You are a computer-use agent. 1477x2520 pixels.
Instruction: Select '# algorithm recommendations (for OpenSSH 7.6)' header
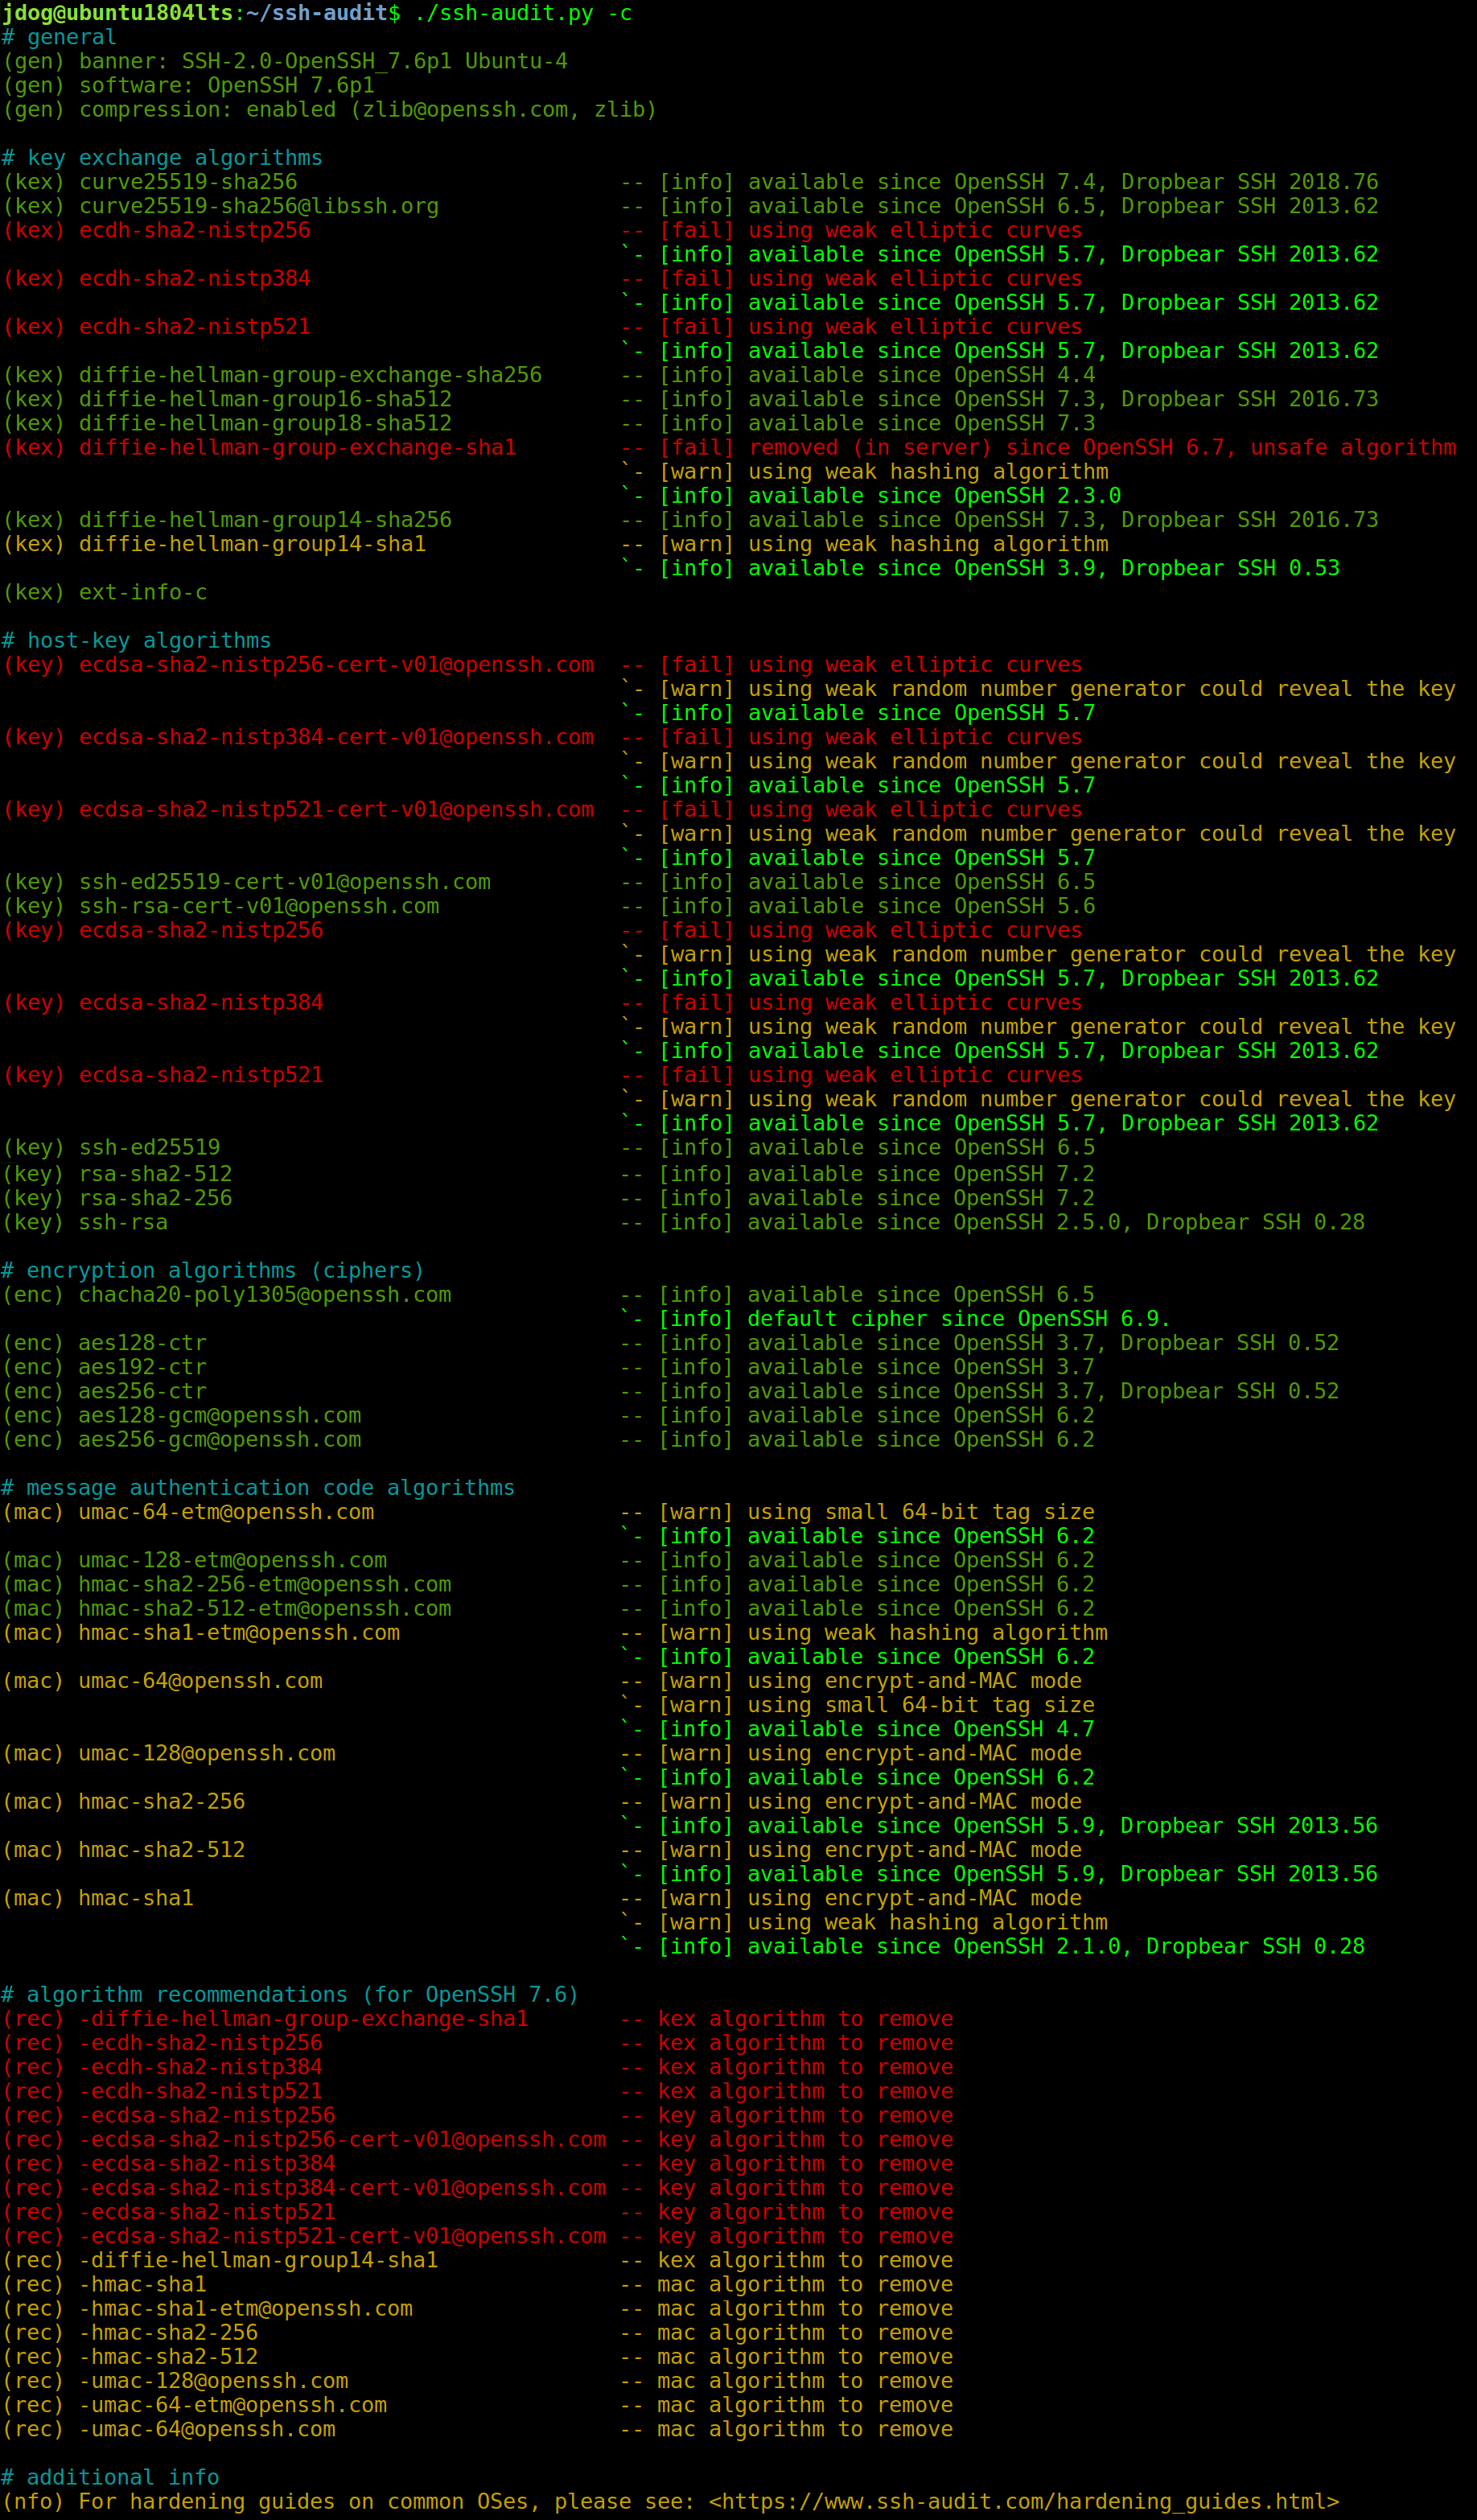coord(290,1995)
